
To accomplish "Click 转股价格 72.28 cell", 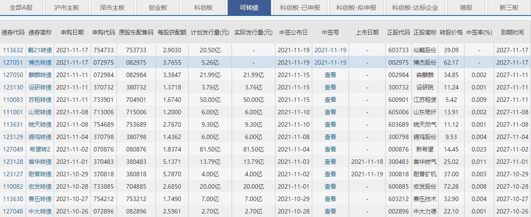I will coord(451,186).
